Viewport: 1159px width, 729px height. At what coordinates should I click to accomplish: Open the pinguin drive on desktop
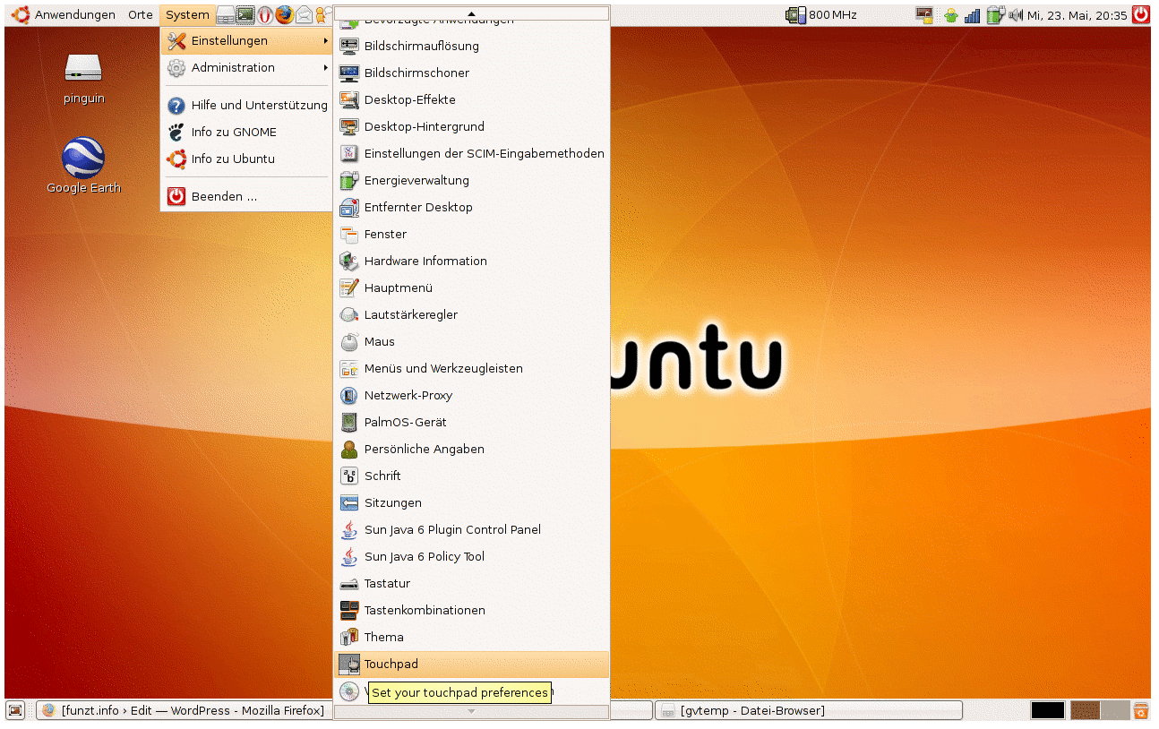click(x=83, y=70)
